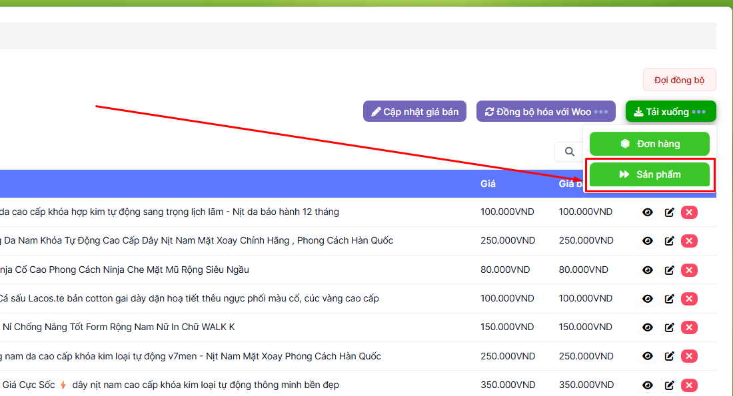This screenshot has height=396, width=733.
Task: Click the Giá column header
Action: coord(488,184)
